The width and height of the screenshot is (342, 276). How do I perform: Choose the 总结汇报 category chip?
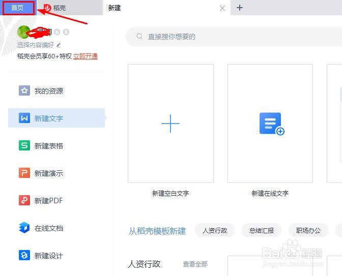point(262,230)
